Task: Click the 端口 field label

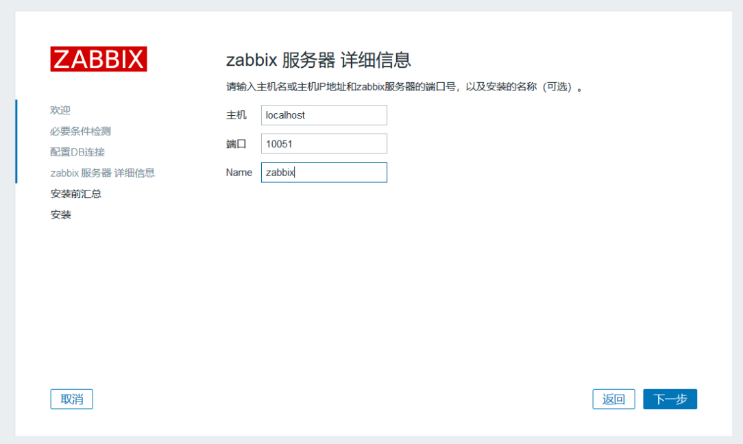Action: click(x=236, y=144)
